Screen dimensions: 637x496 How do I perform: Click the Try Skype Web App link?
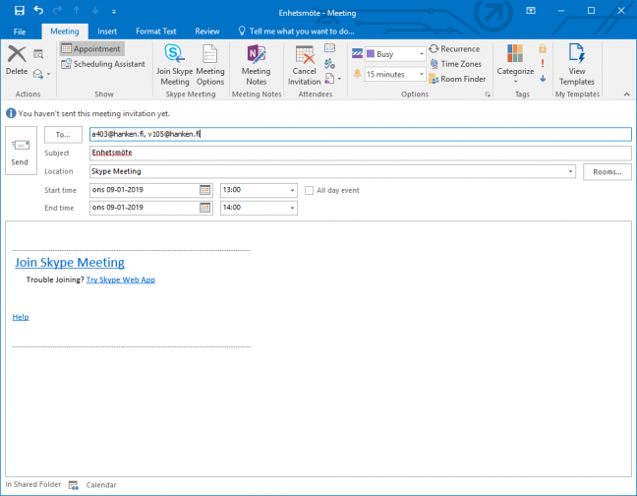pyautogui.click(x=120, y=279)
